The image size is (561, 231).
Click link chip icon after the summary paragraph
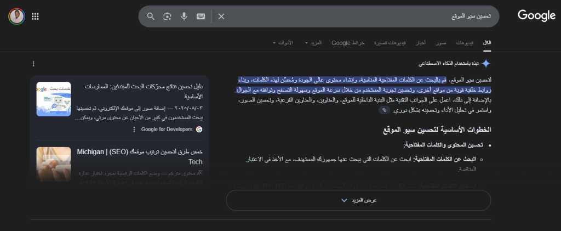[x=384, y=111]
